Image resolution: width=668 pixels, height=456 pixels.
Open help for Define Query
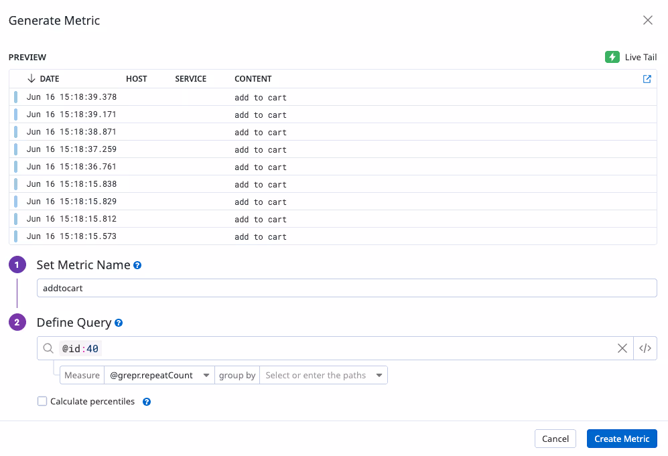coord(119,323)
